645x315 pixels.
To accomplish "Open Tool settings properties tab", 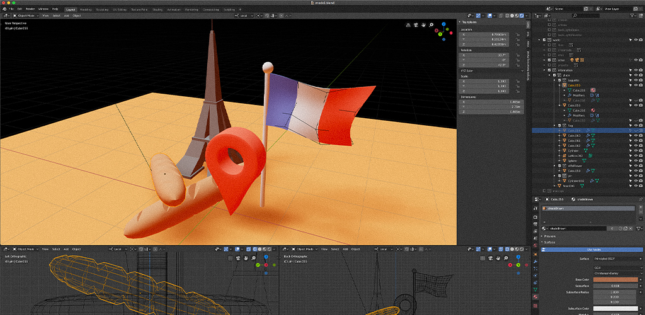I will tap(535, 207).
